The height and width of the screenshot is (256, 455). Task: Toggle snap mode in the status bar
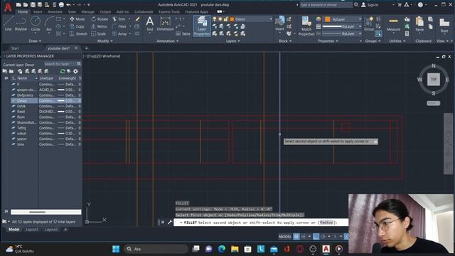click(304, 237)
